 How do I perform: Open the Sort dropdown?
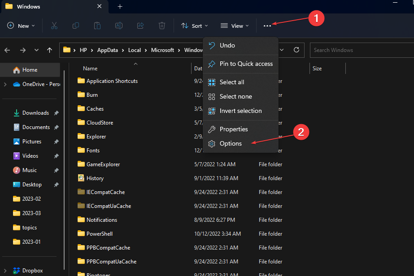click(x=195, y=26)
